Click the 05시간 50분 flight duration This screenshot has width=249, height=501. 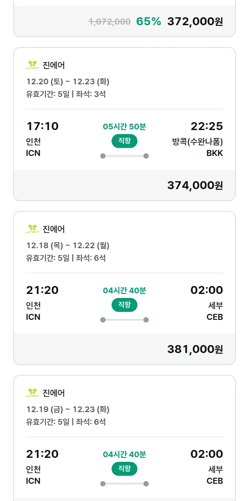coord(124,127)
